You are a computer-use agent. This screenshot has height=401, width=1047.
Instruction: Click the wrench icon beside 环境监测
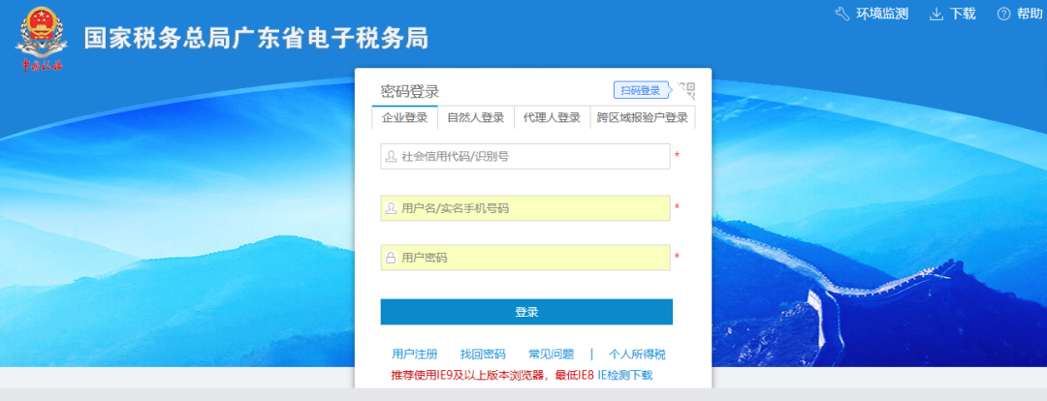click(x=842, y=14)
